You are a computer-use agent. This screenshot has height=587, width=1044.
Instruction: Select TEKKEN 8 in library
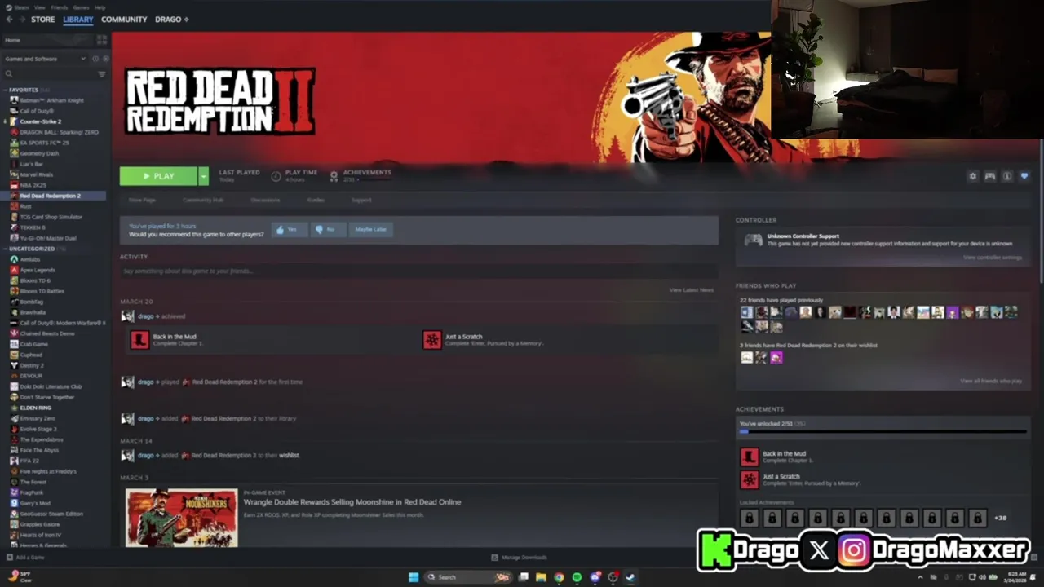click(x=33, y=227)
